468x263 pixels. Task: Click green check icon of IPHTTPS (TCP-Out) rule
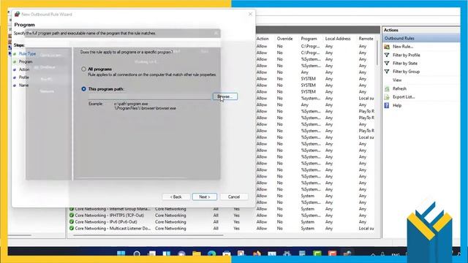(x=72, y=216)
